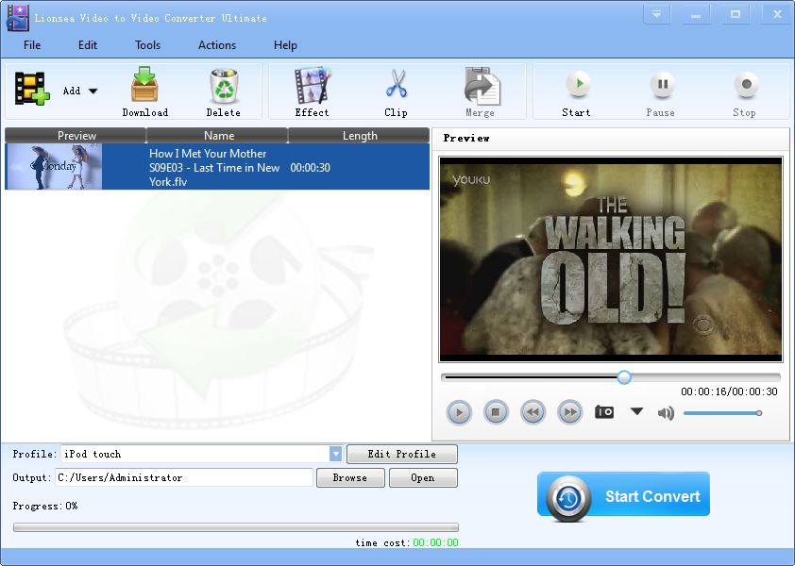Minimize the converter window

[x=696, y=14]
